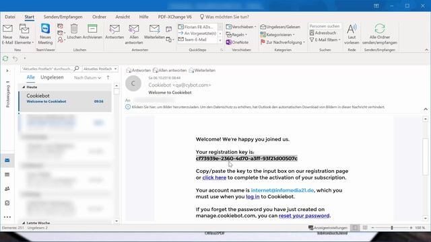Viewport: 431px width, 242px height.
Task: Click the image download info bar
Action: click(x=255, y=107)
